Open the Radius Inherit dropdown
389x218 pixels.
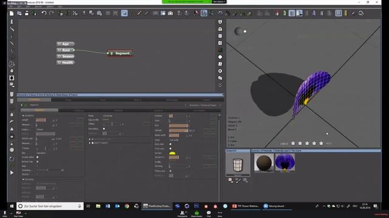40,129
